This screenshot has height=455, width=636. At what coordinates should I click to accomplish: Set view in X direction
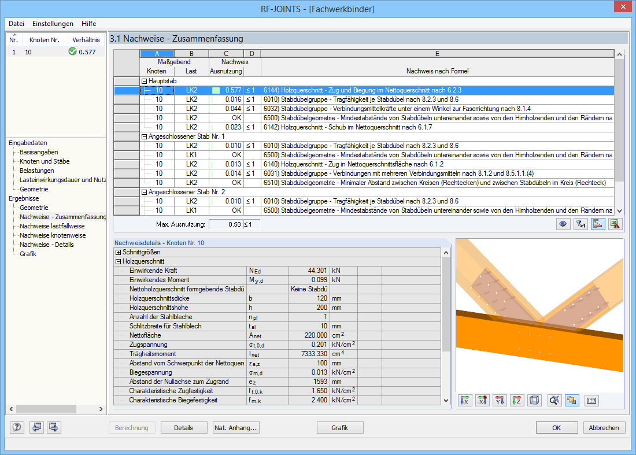465,401
